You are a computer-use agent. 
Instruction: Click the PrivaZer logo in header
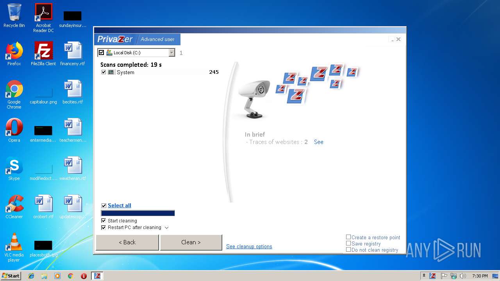[115, 39]
